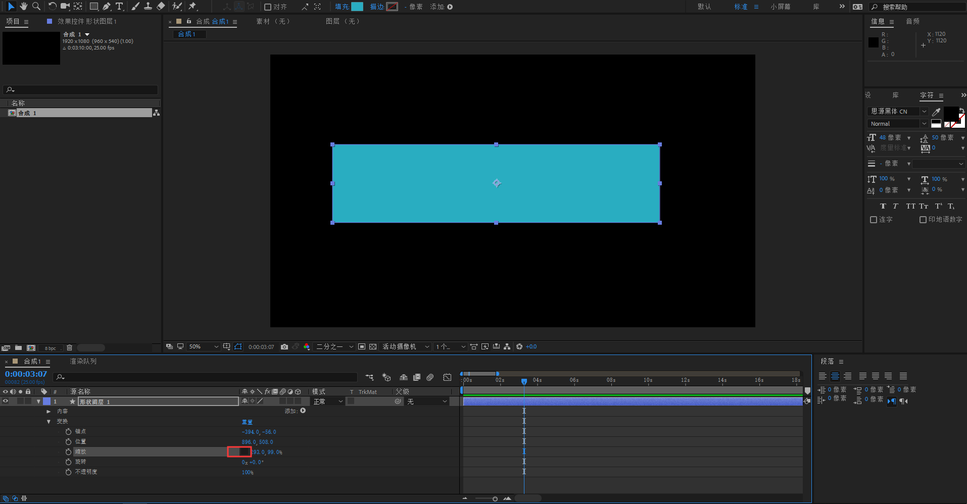Select the 标准 workspace

coord(741,7)
